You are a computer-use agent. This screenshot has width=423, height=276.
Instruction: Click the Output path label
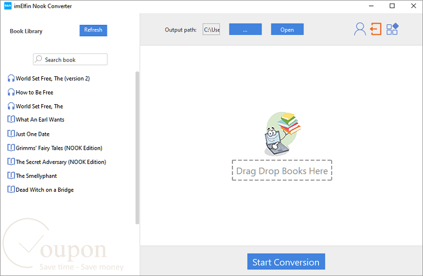(x=181, y=30)
